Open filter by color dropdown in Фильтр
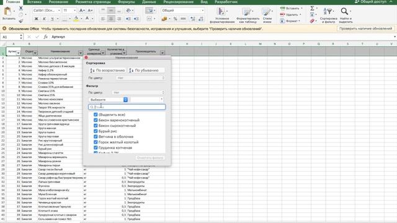Viewport: 397px width, 223px height. [x=138, y=92]
